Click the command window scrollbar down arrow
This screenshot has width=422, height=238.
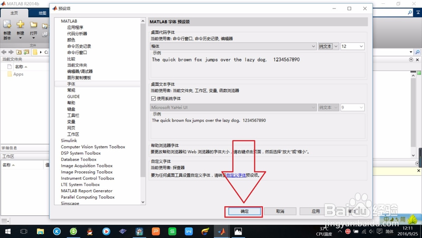click(413, 156)
